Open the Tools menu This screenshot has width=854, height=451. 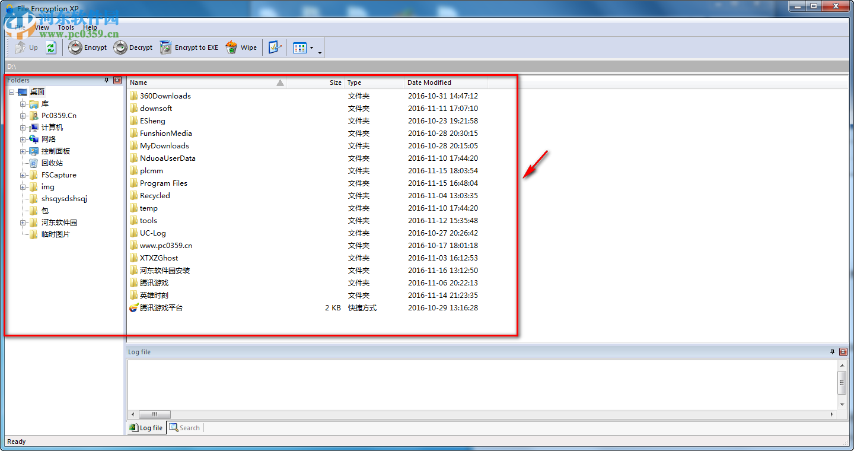pos(65,27)
